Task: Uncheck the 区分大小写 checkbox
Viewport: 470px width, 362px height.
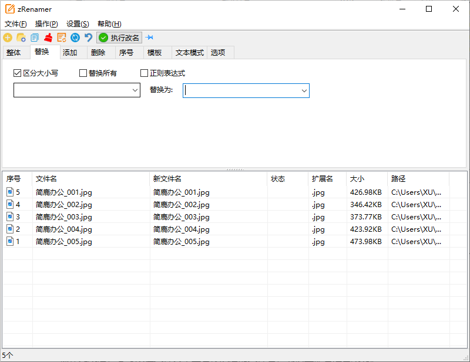Action: pos(17,73)
